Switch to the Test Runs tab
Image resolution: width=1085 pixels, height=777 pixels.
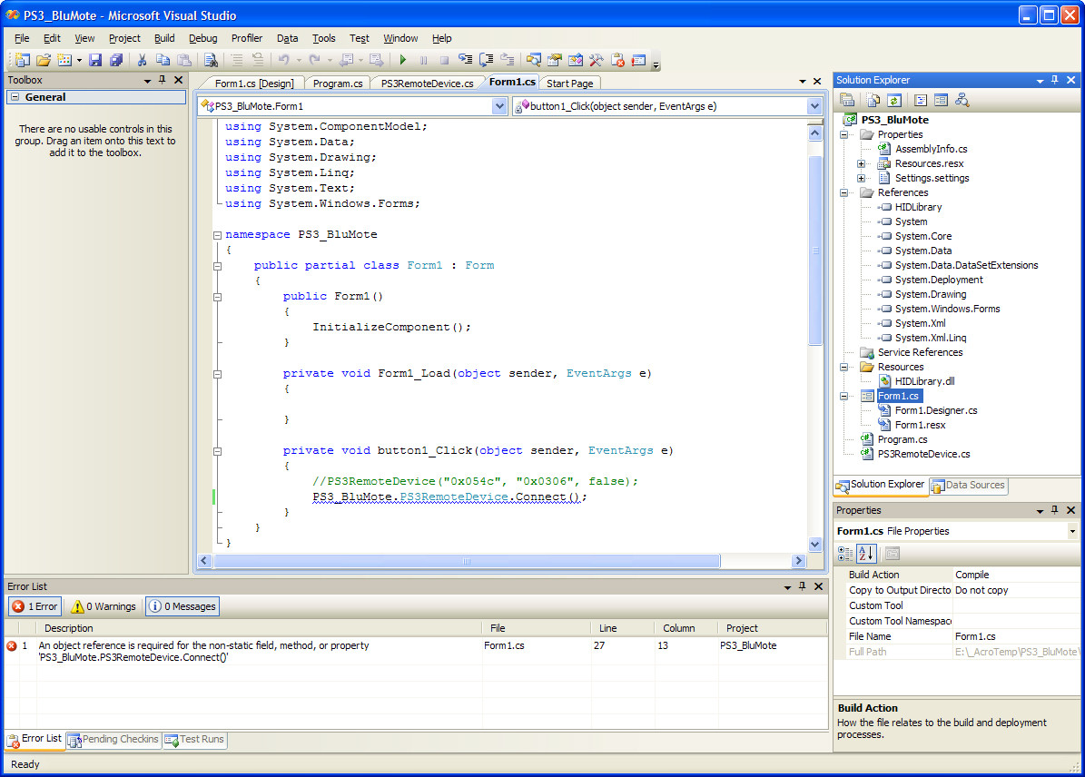coord(195,740)
